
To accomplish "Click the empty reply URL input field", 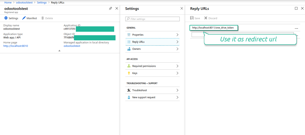I will [x=243, y=34].
